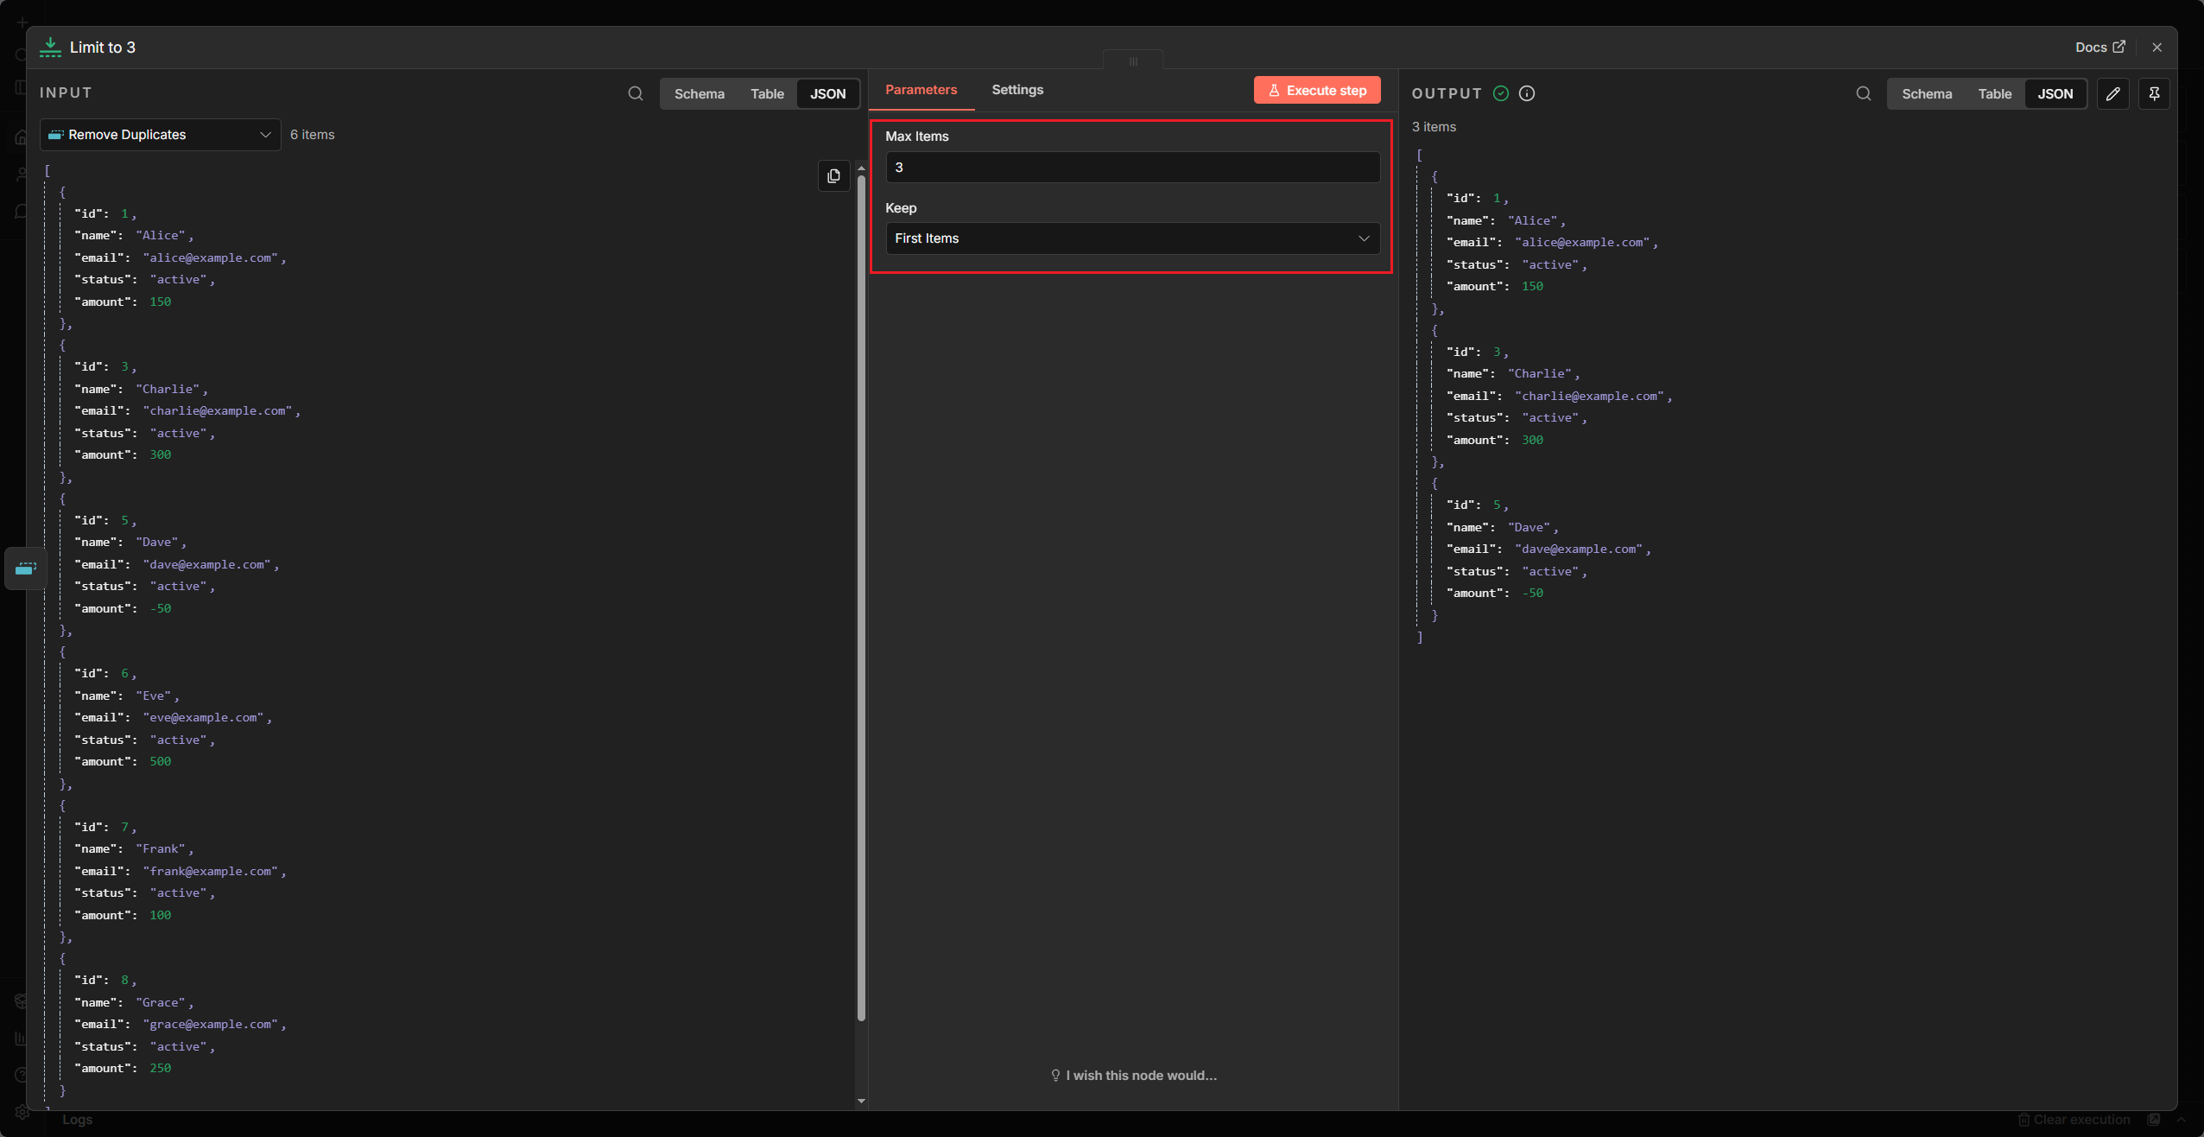
Task: Click the Limit node icon in header
Action: pyautogui.click(x=50, y=48)
